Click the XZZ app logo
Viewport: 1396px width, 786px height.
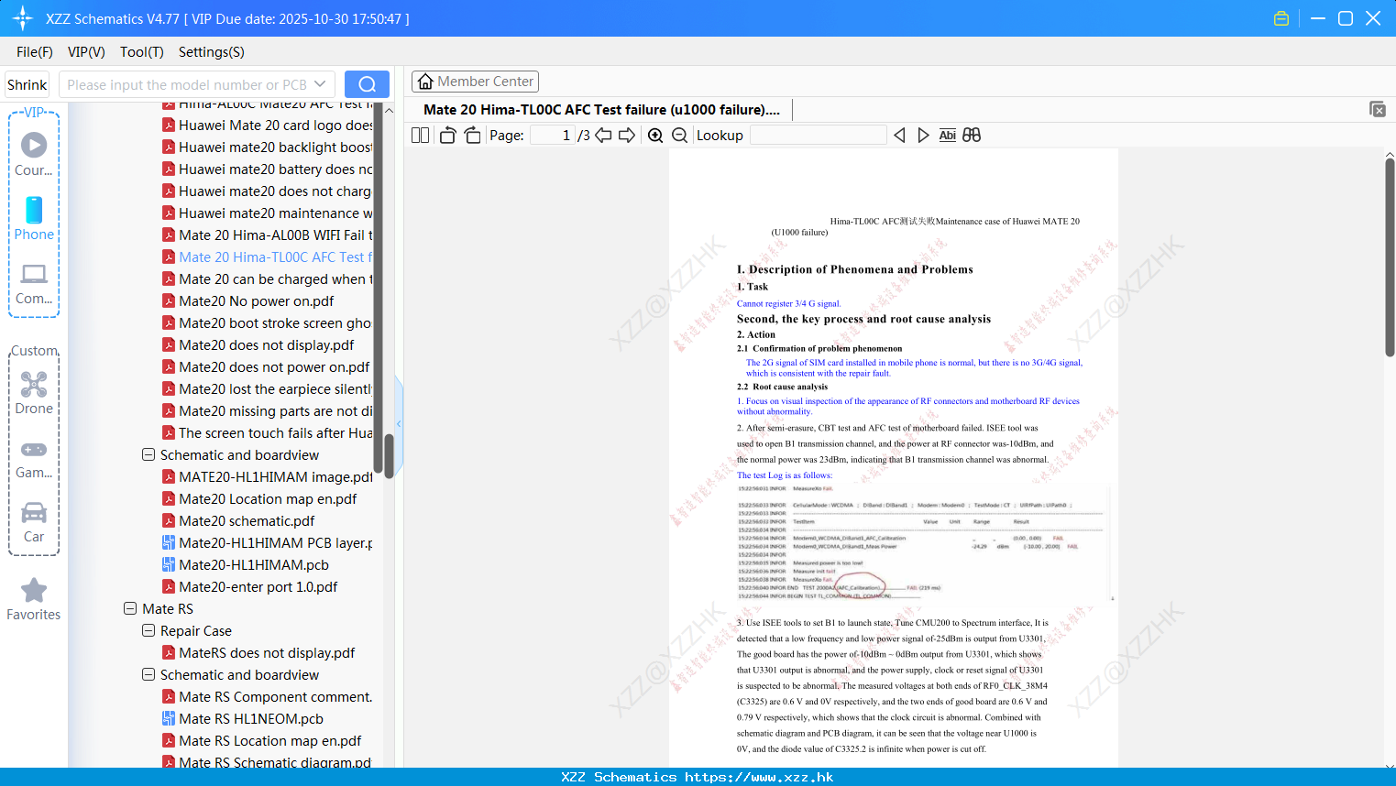pyautogui.click(x=23, y=18)
